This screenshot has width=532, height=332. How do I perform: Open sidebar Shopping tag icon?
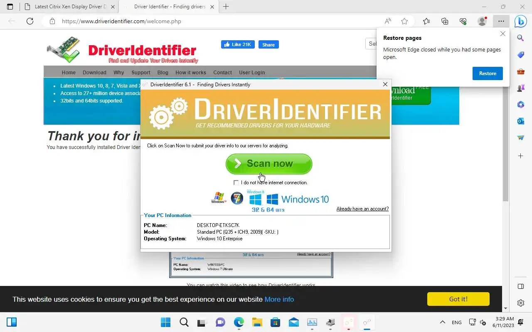click(x=520, y=55)
